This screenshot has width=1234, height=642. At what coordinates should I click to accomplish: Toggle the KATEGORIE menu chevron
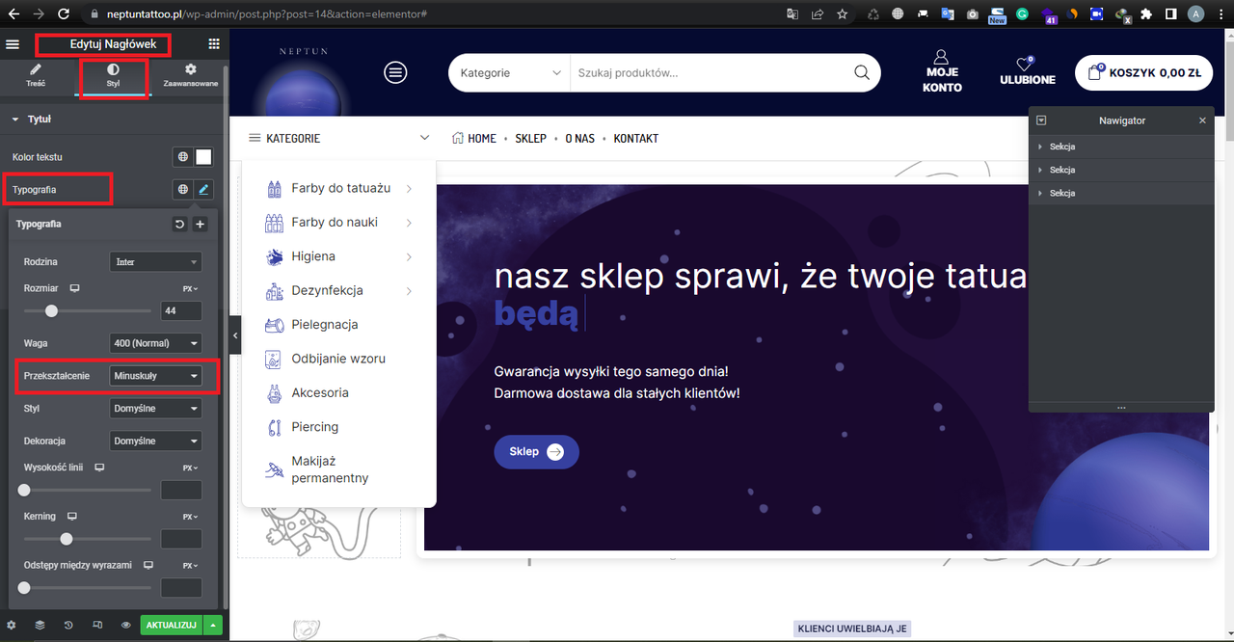(x=425, y=139)
